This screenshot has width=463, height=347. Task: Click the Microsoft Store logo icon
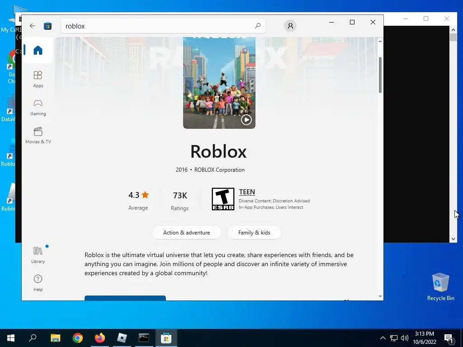tap(47, 26)
